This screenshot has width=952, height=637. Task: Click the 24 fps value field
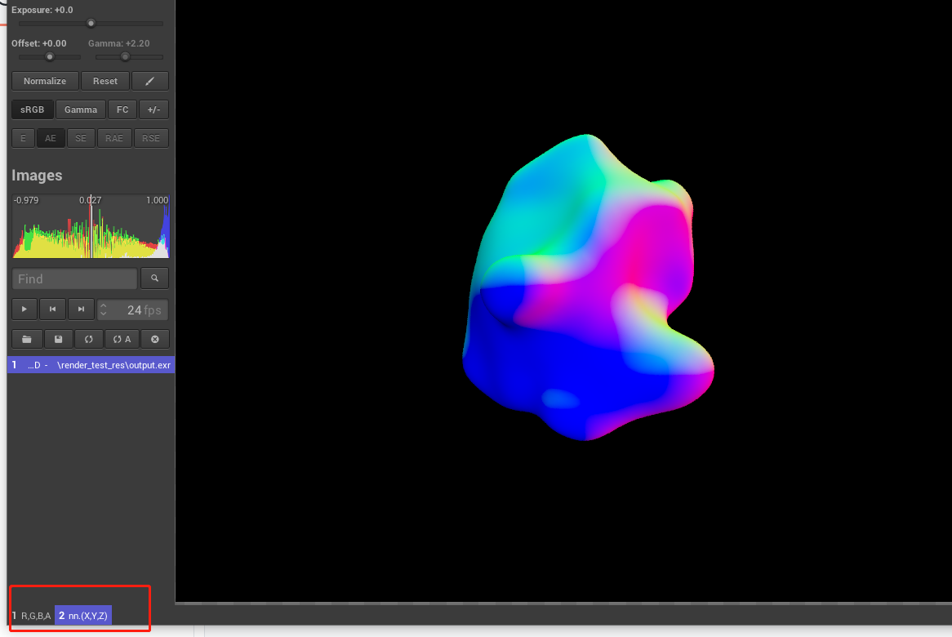coord(133,310)
